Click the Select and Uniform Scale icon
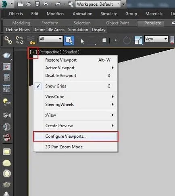The height and width of the screenshot is (196, 175). [x=138, y=40]
